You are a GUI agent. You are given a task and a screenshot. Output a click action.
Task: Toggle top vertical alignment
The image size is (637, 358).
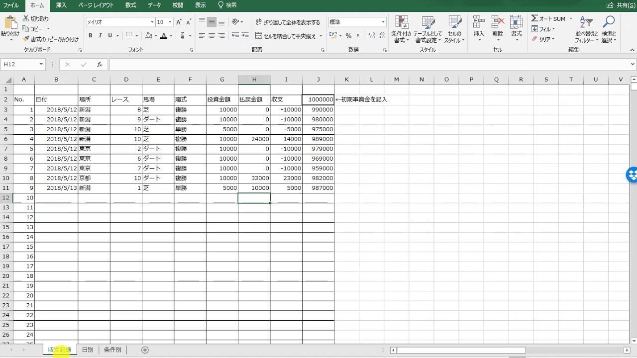click(202, 22)
